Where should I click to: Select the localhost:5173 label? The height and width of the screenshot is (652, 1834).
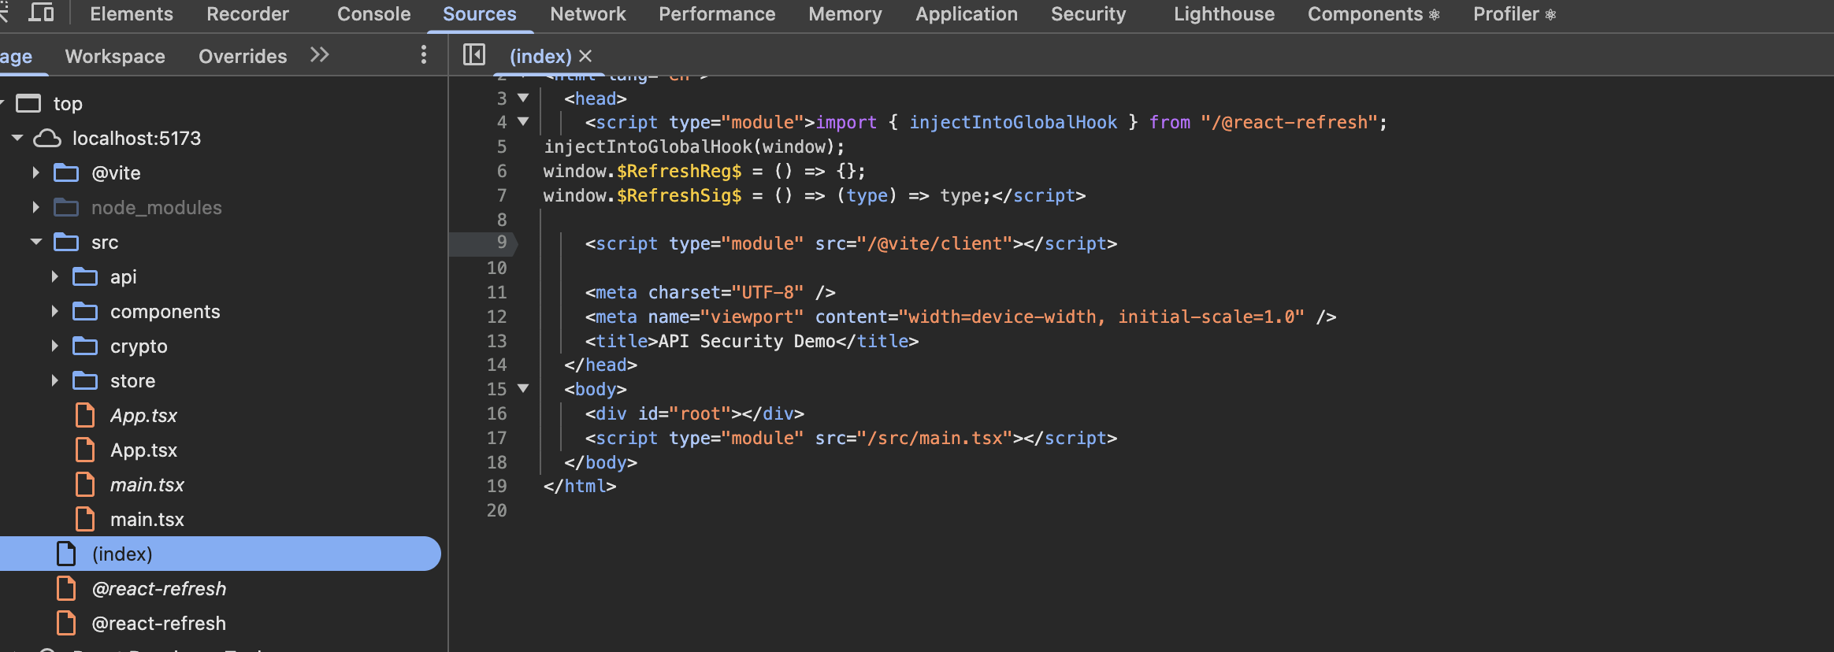point(136,138)
